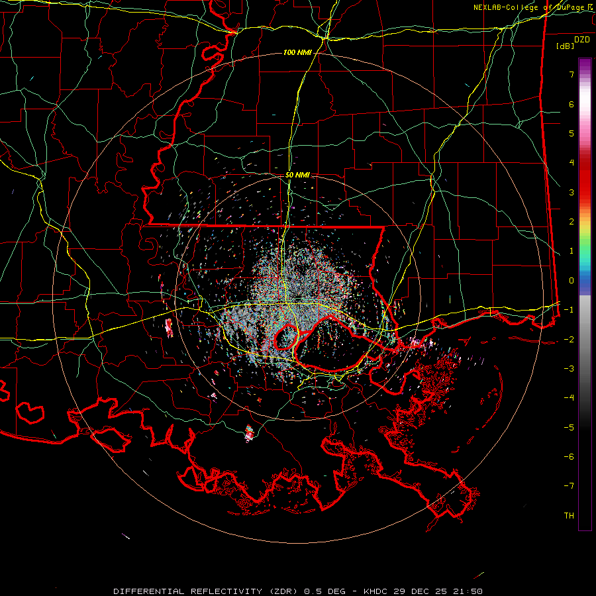596x596 pixels.
Task: Click the '7' value on the color scale
Action: point(571,74)
